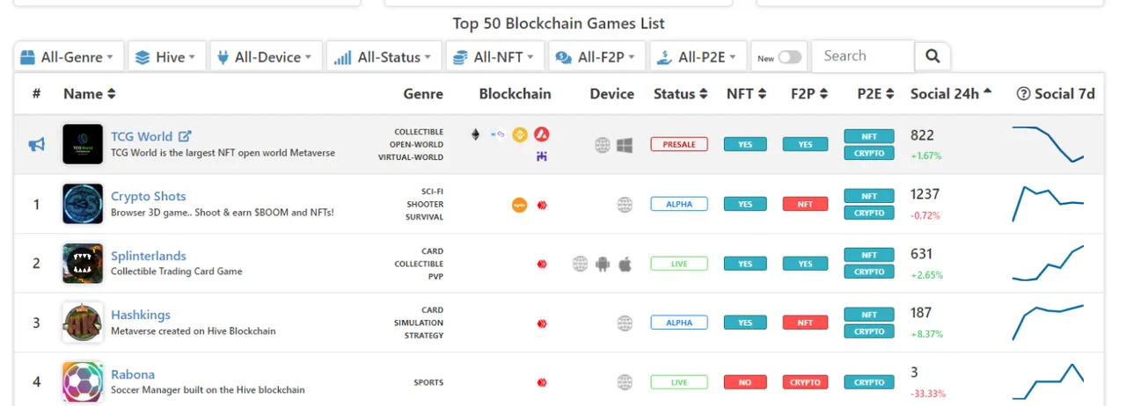Click the web globe device icon for TCG World
This screenshot has height=406, width=1126.
603,145
